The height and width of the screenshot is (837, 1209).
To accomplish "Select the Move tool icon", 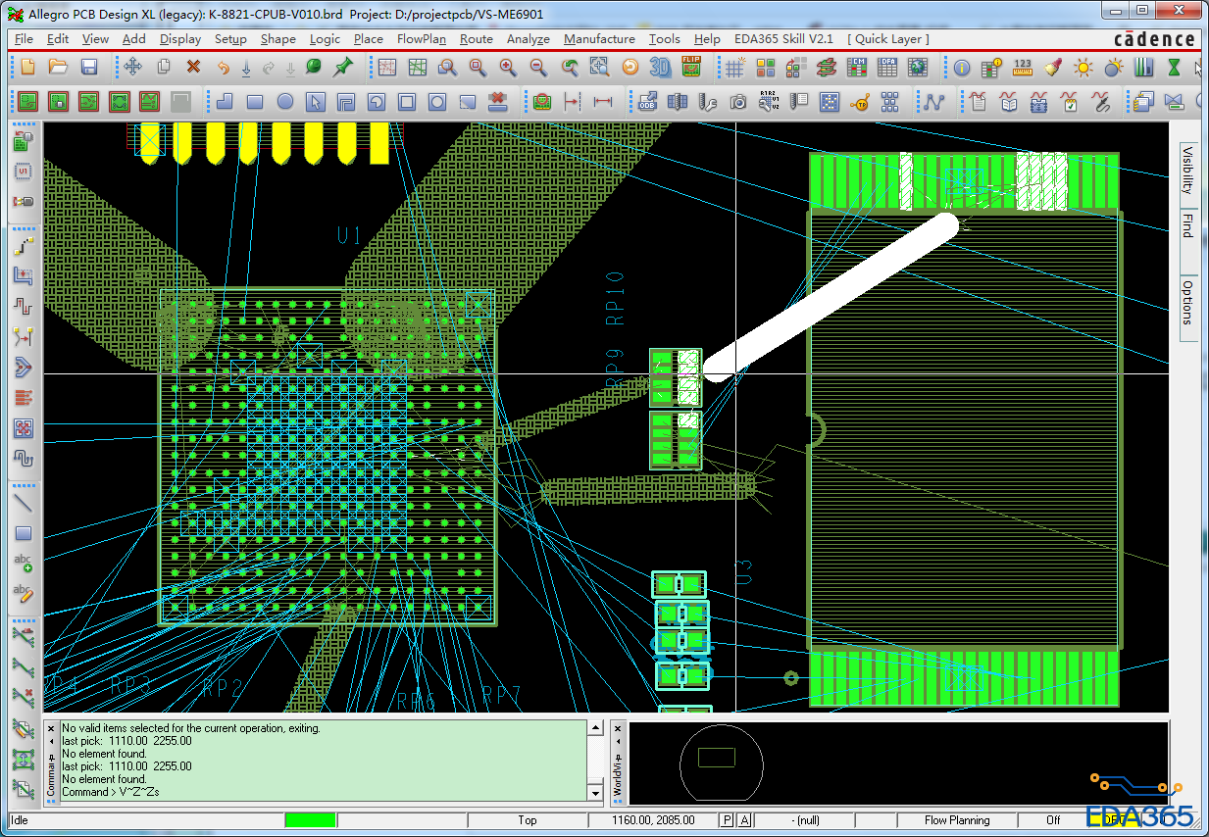I will tap(132, 68).
